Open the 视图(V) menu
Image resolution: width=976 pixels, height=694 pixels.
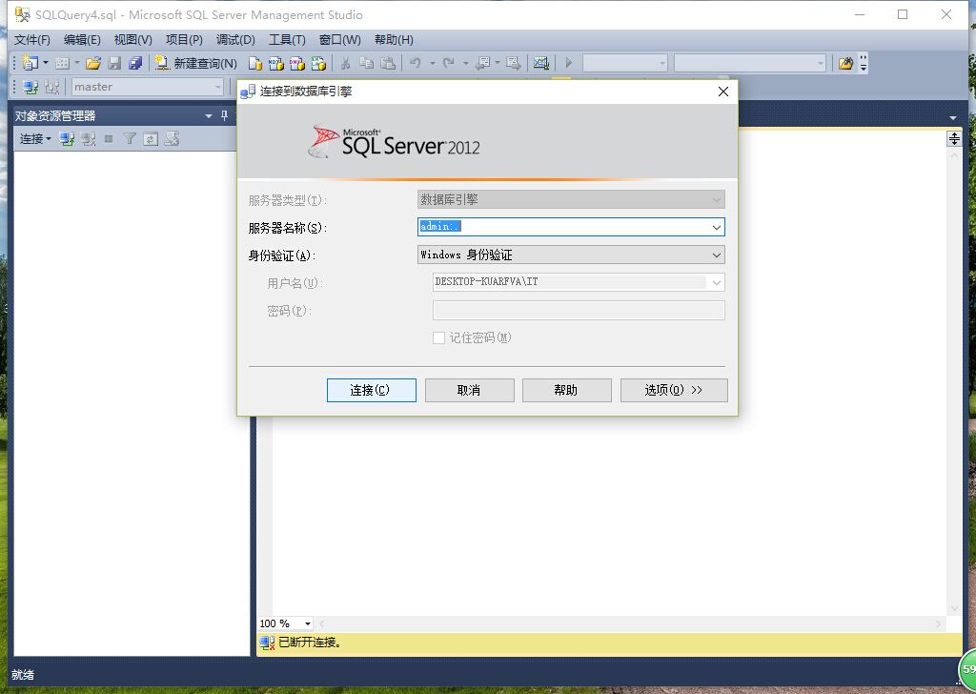132,40
